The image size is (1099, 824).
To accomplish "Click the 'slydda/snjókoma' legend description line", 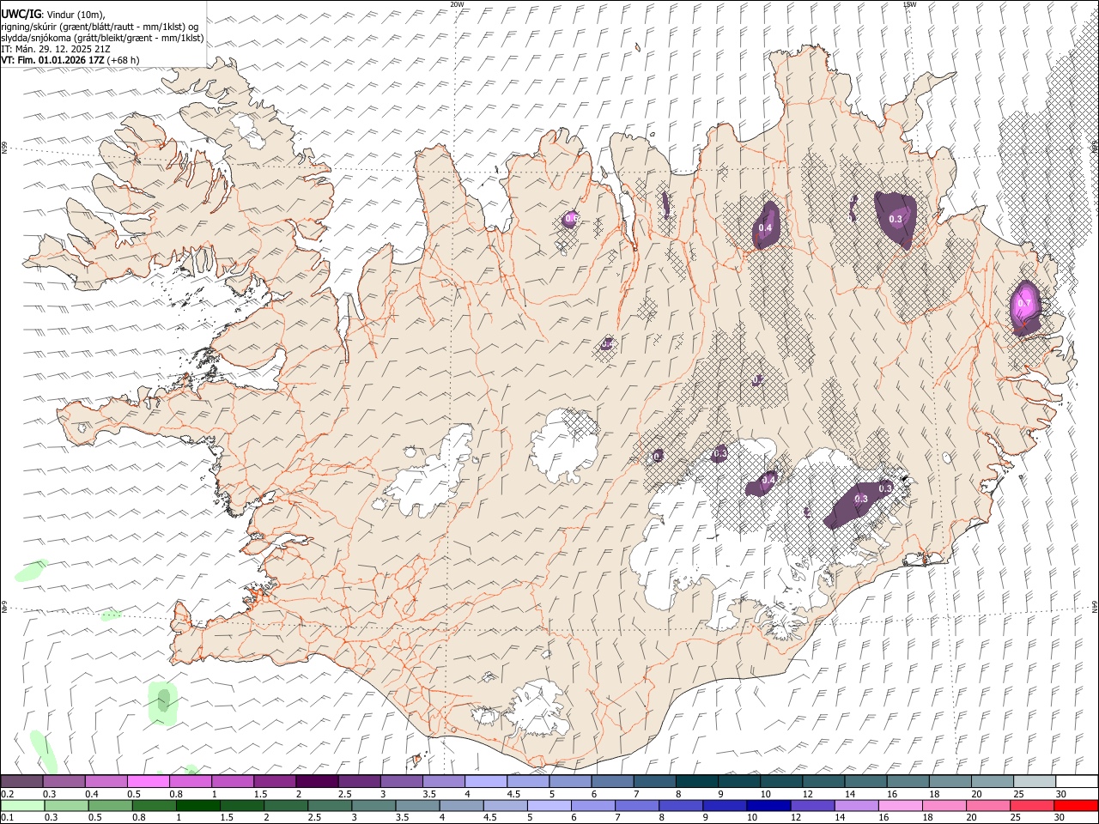I will click(102, 38).
